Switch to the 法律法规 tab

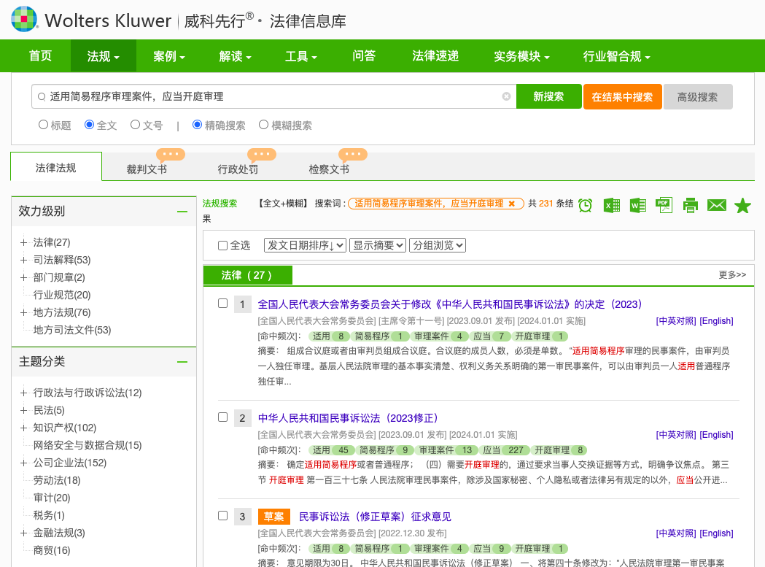(x=56, y=168)
